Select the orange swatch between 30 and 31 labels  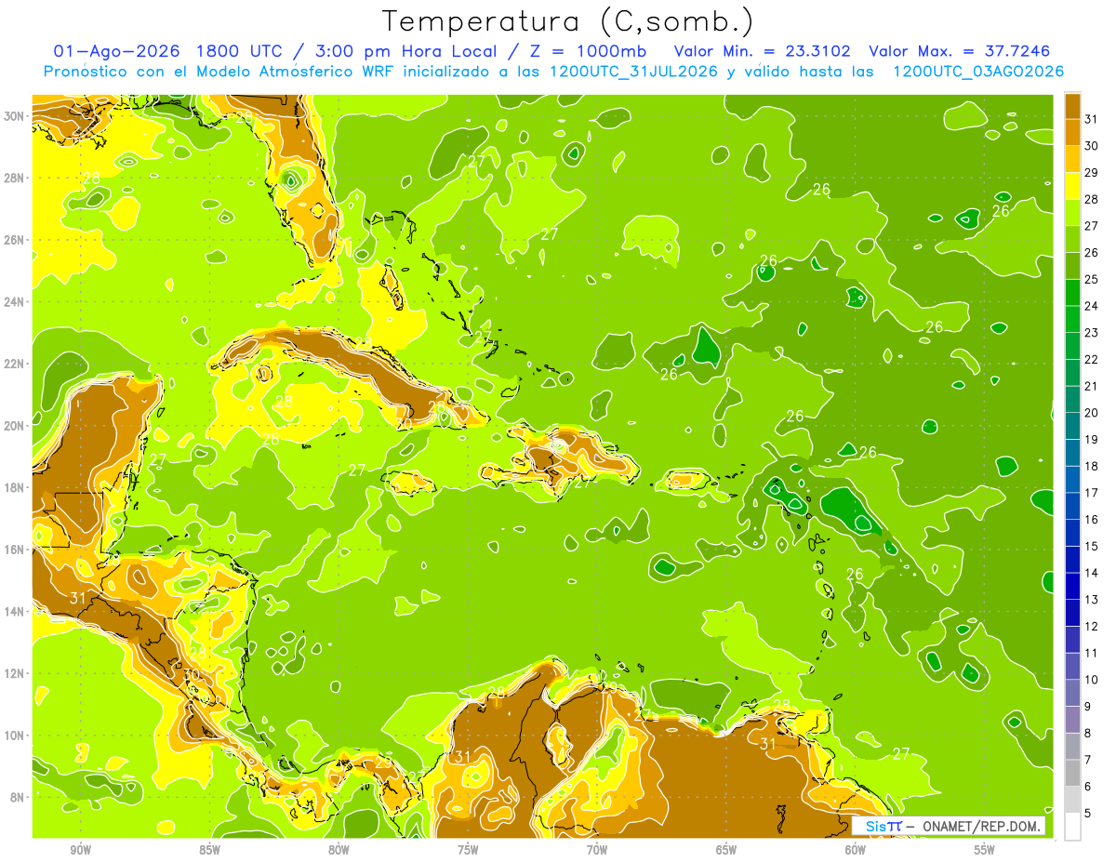click(x=1072, y=133)
